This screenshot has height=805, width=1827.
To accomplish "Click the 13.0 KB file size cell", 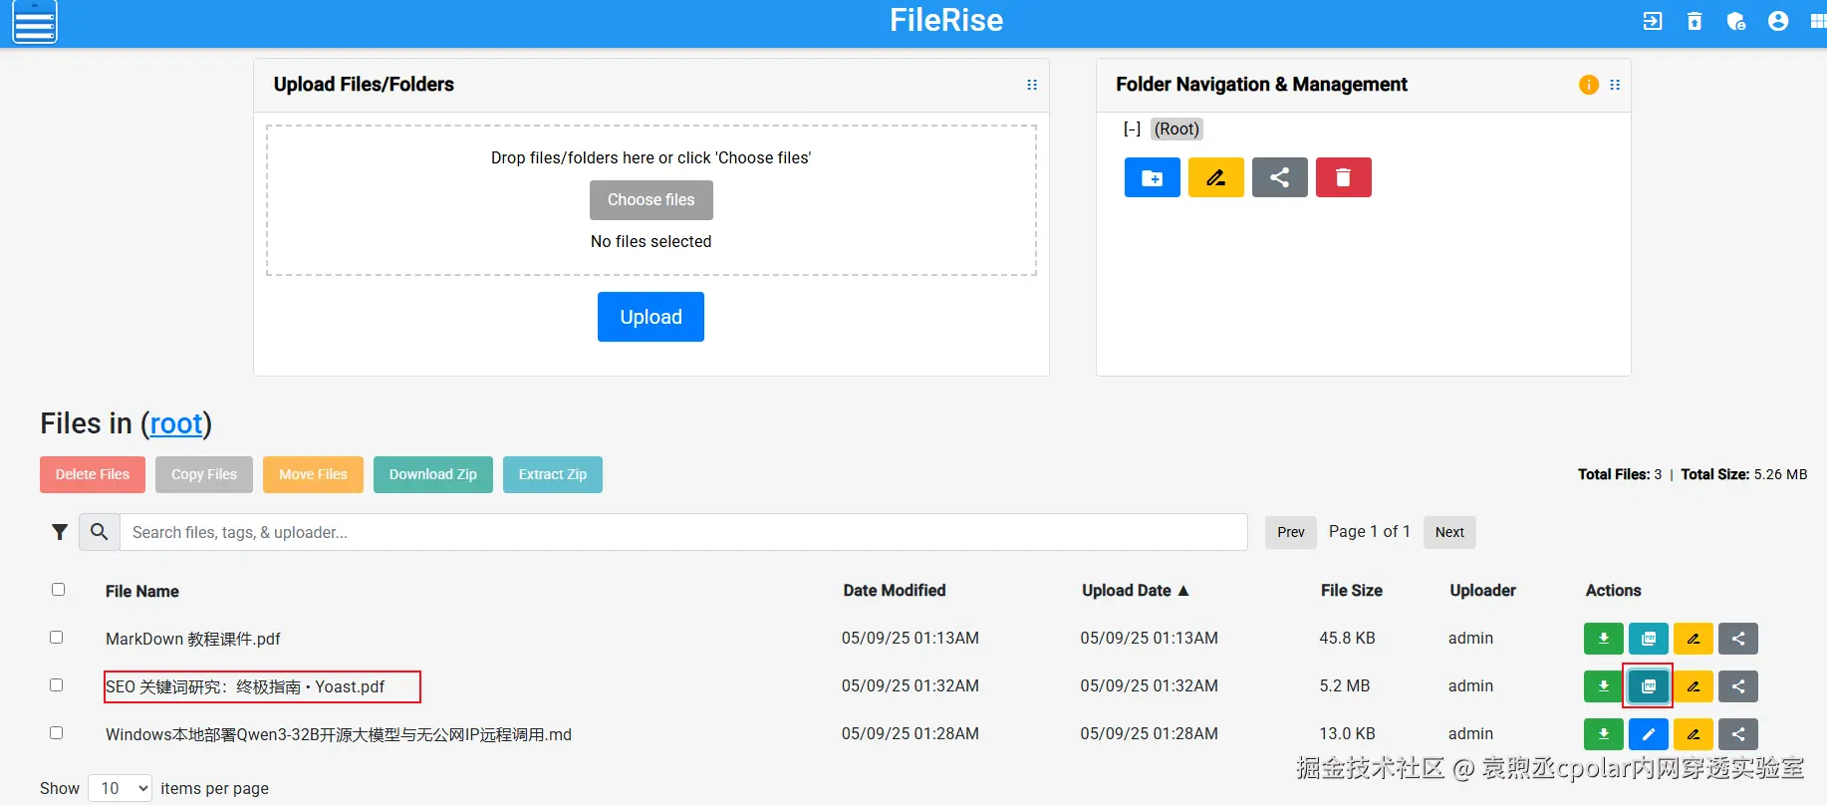I will [1347, 734].
